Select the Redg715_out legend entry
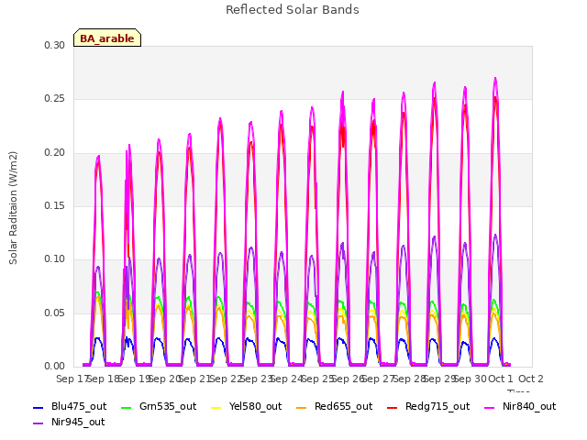Image resolution: width=587 pixels, height=440 pixels. pos(428,407)
